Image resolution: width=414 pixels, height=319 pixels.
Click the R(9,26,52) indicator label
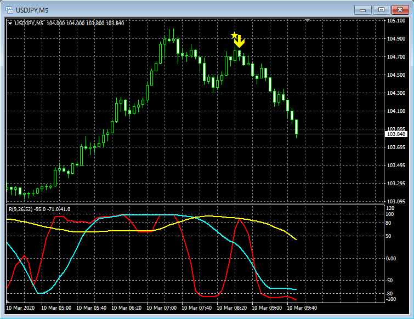click(21, 209)
